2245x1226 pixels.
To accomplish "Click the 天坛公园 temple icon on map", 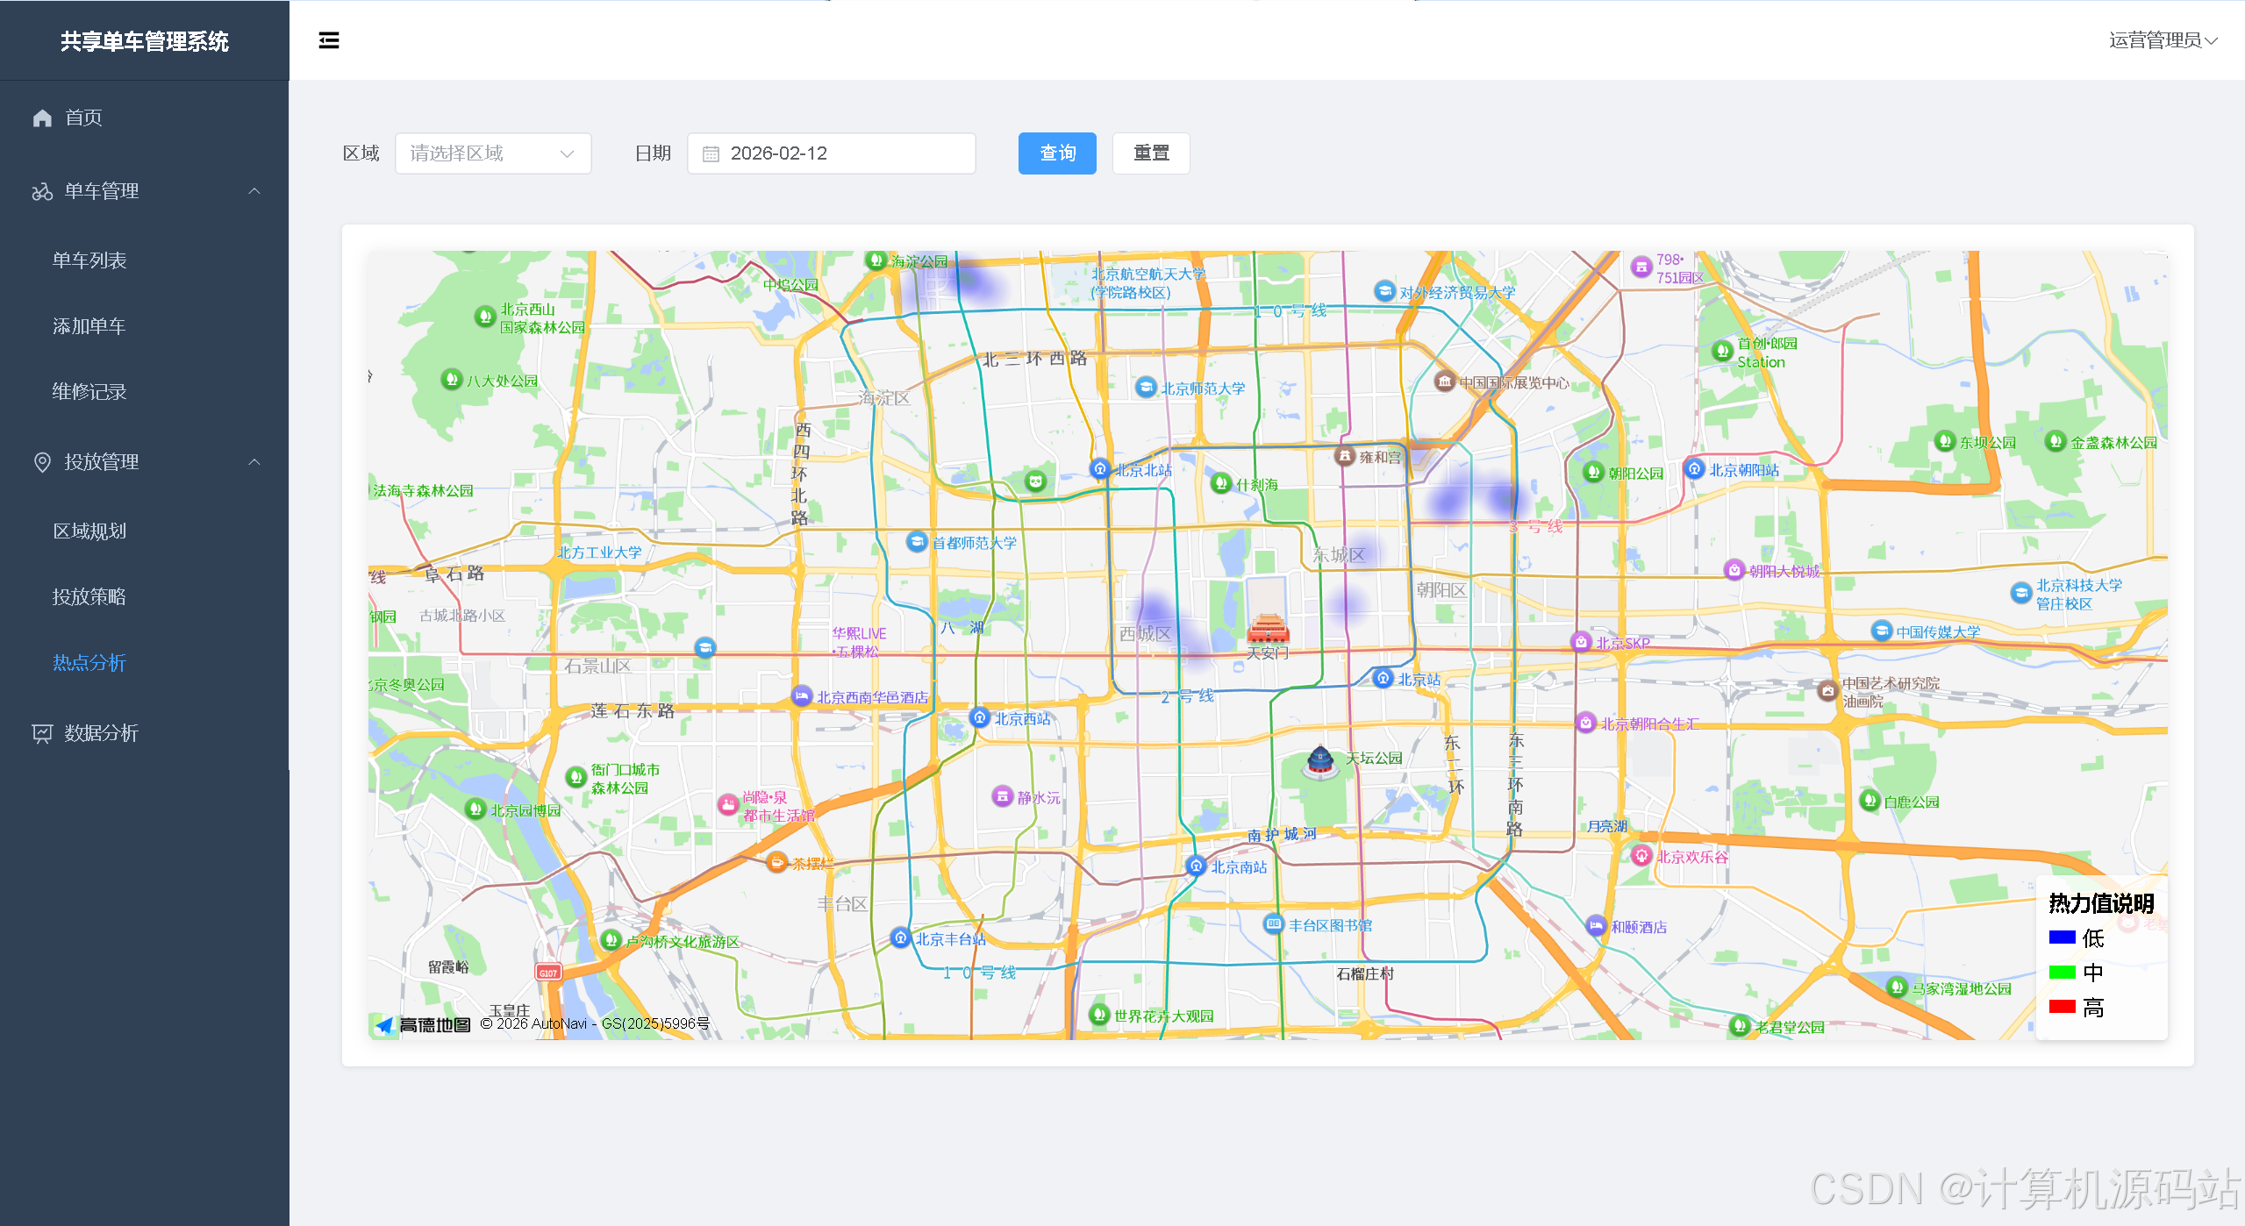I will click(x=1320, y=761).
